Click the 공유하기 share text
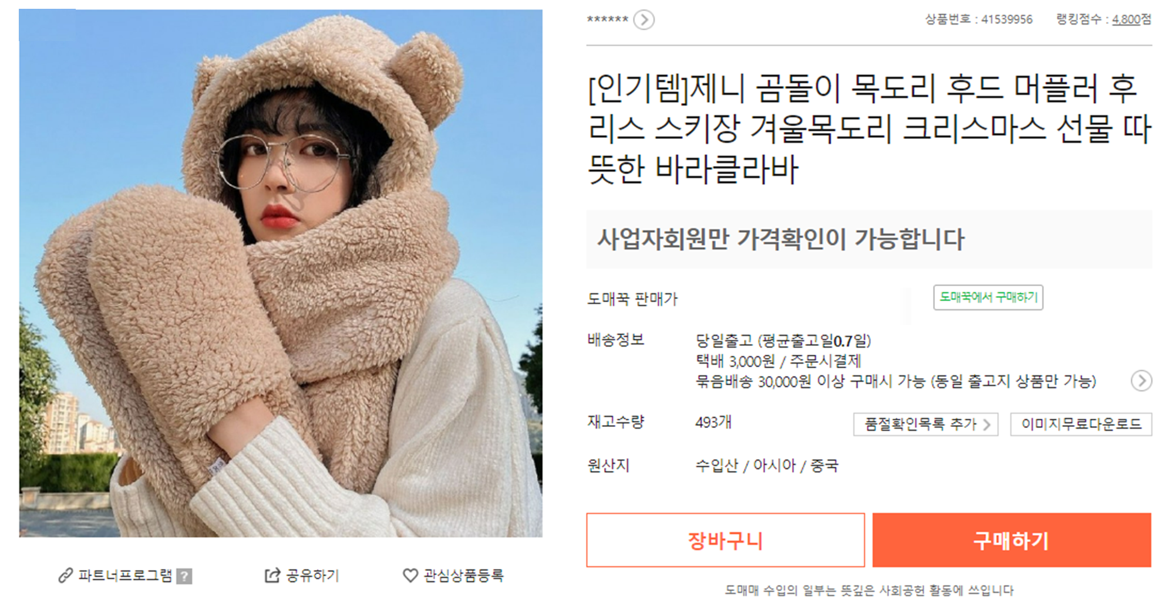Image resolution: width=1162 pixels, height=611 pixels. point(313,575)
